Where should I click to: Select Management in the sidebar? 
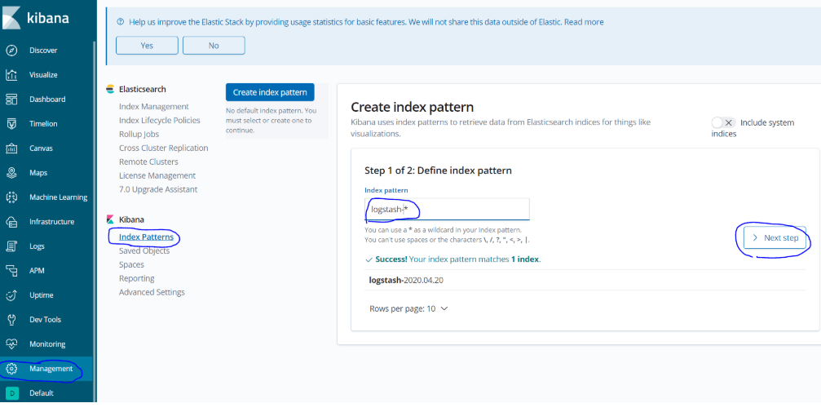pos(51,369)
